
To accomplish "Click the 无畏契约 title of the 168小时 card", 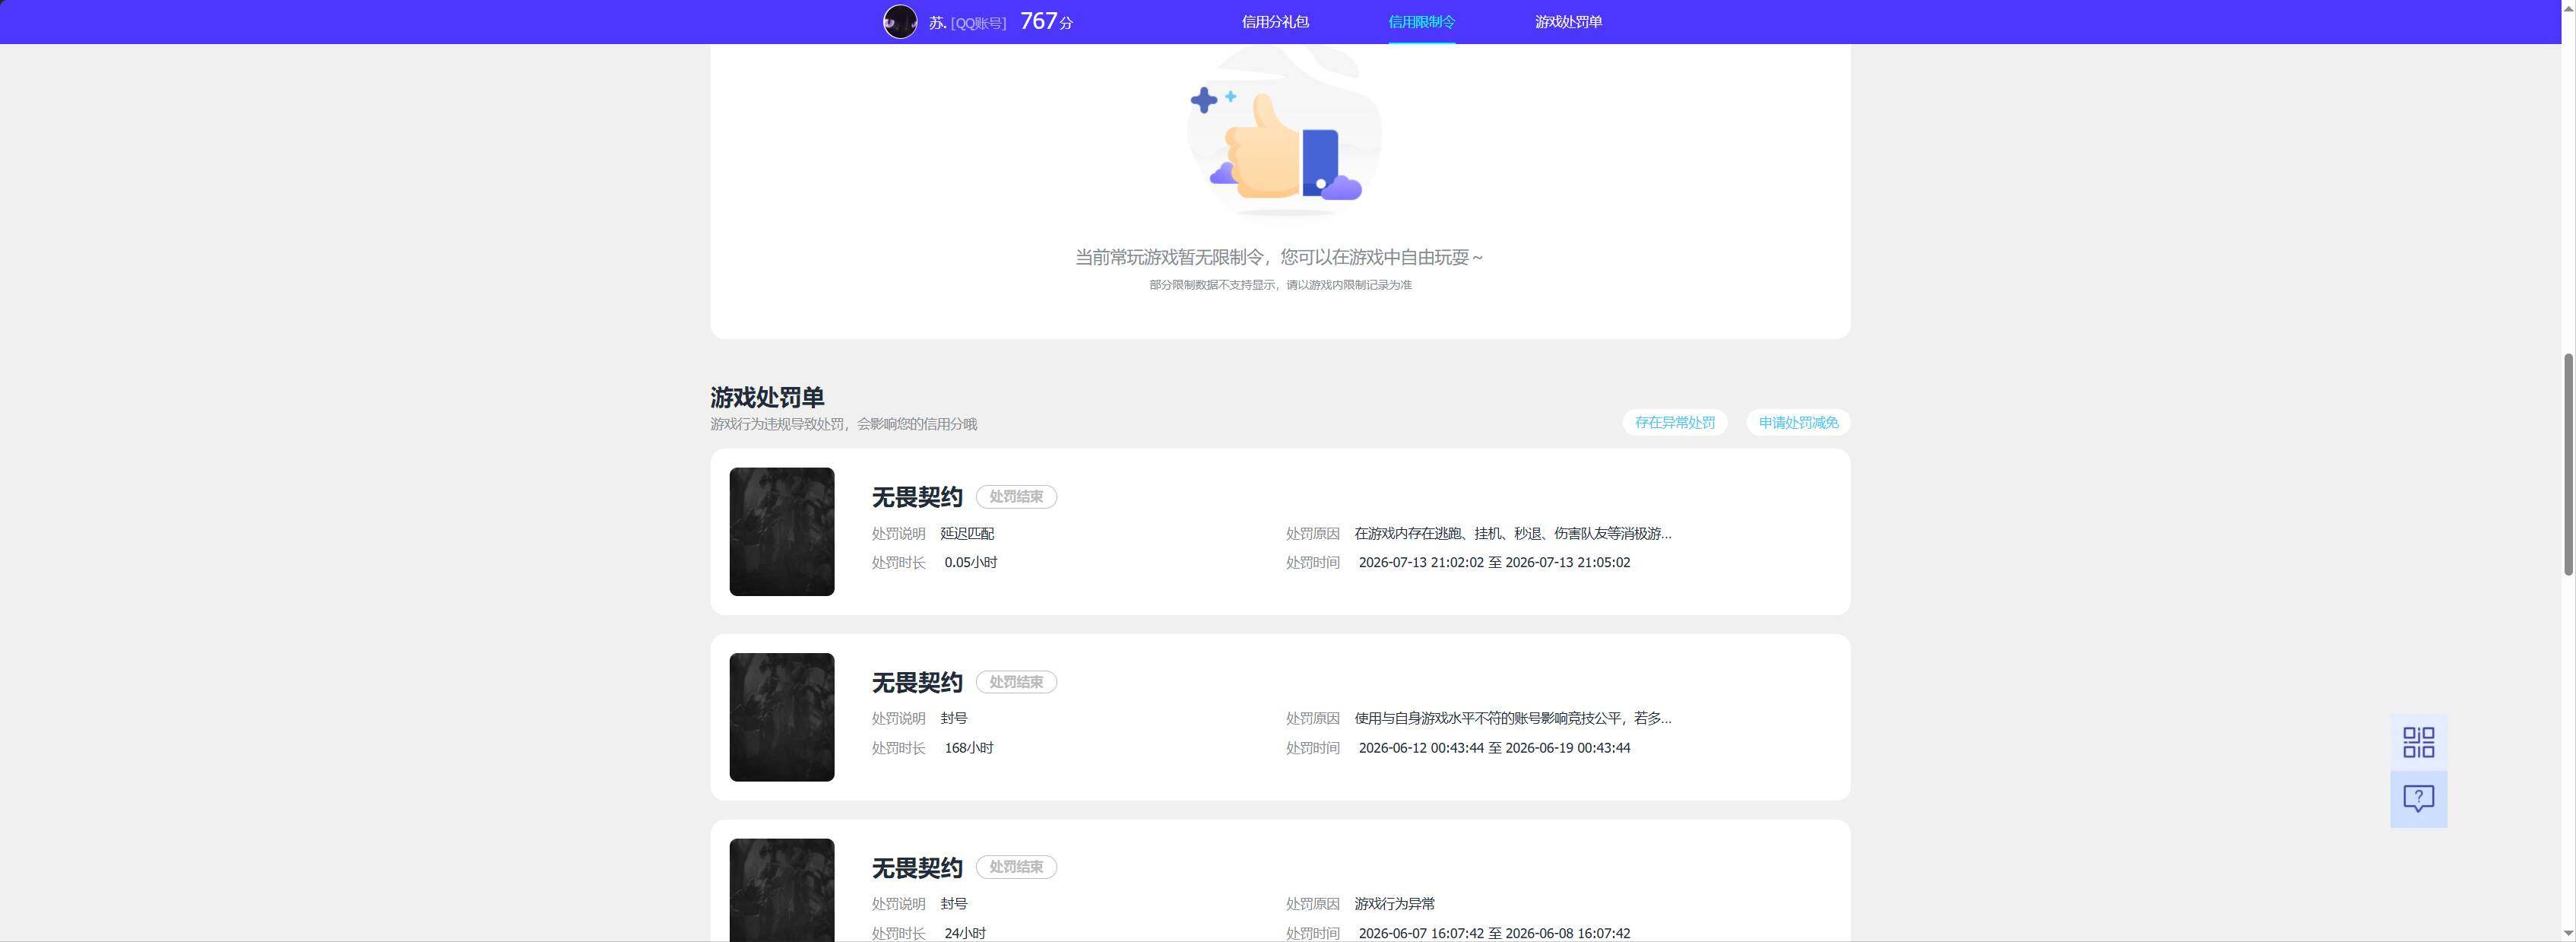I will (917, 682).
